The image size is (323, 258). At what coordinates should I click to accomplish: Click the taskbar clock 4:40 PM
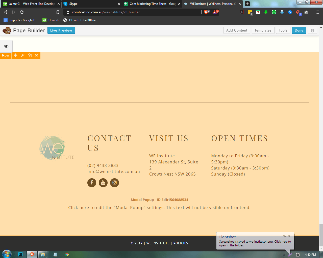pos(310,255)
